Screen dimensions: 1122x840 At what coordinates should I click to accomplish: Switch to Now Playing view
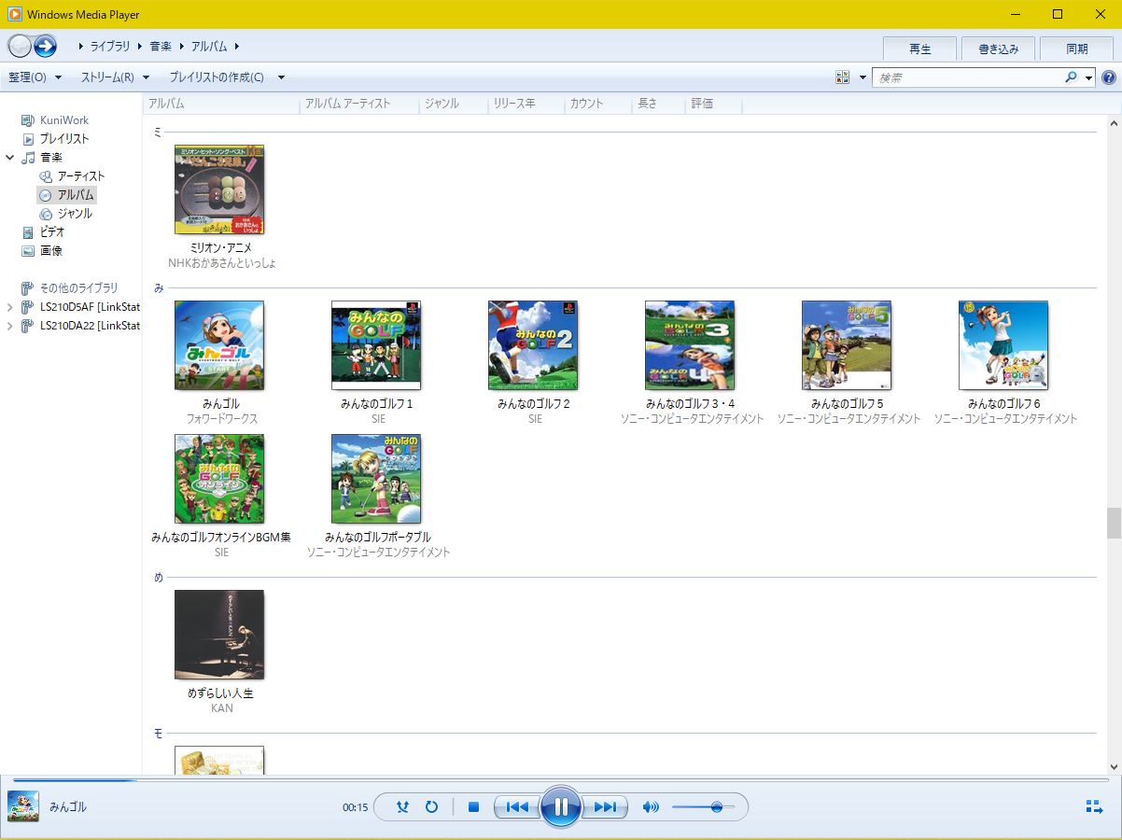click(x=1094, y=807)
